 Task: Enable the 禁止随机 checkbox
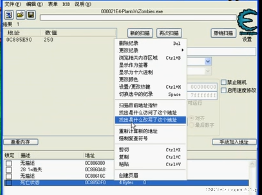click(223, 82)
